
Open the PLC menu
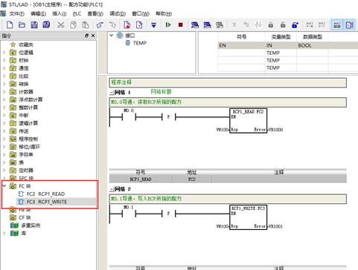pos(77,13)
